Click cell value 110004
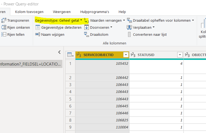The height and width of the screenshot is (133, 206). click(122, 127)
